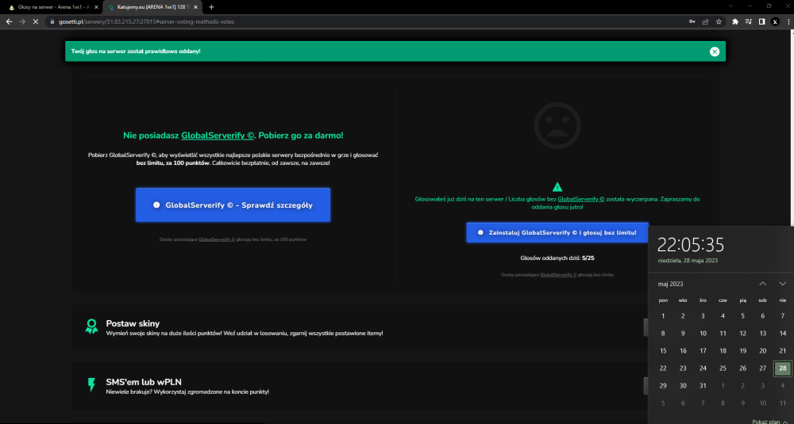Click the maj 2023 calendar header
Viewport: 794px width, 424px height.
click(x=670, y=284)
